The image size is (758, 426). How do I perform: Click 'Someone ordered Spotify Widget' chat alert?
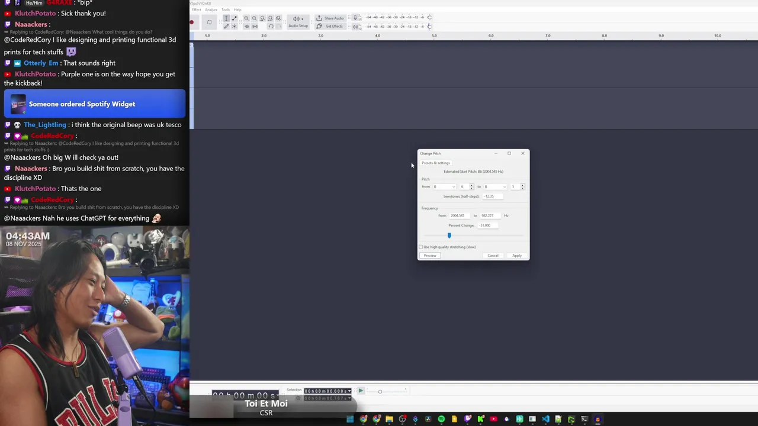pyautogui.click(x=95, y=104)
